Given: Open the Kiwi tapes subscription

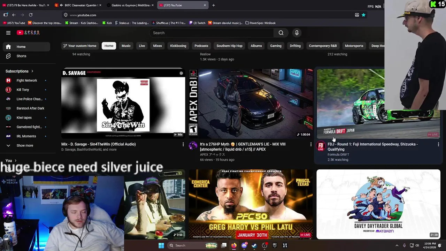Looking at the screenshot, I should (x=26, y=117).
